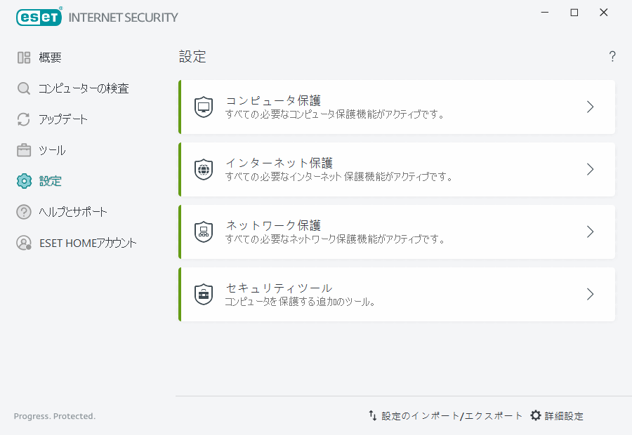The image size is (632, 435).
Task: Open the 詳細設定 advanced settings link
Action: coord(563,415)
